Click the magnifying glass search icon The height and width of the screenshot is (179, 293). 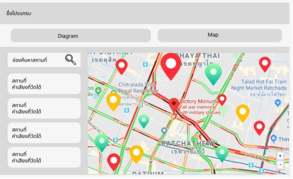pyautogui.click(x=71, y=59)
